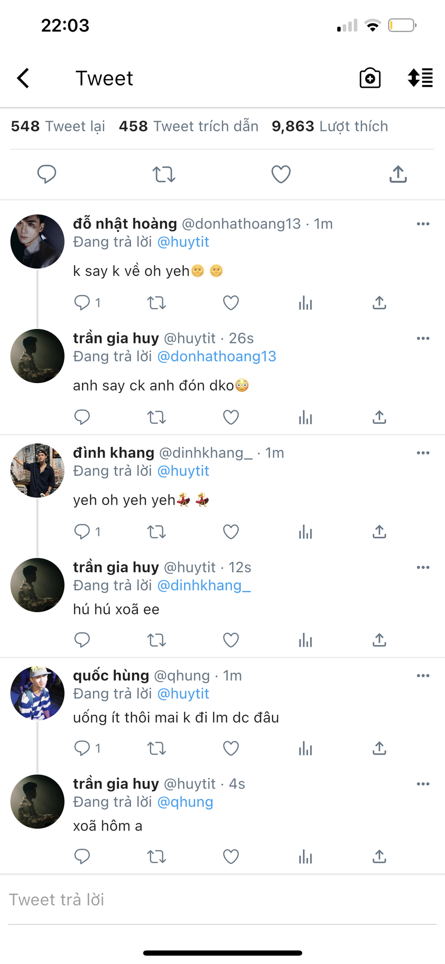Share quốc hùng's reply
The width and height of the screenshot is (445, 964).
click(379, 749)
